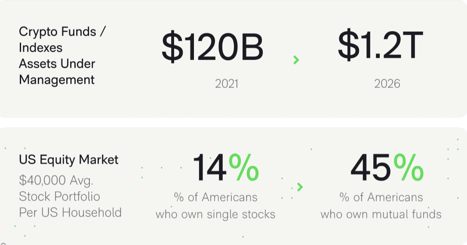
Task: Click the Per US Household line
Action: coord(70,212)
